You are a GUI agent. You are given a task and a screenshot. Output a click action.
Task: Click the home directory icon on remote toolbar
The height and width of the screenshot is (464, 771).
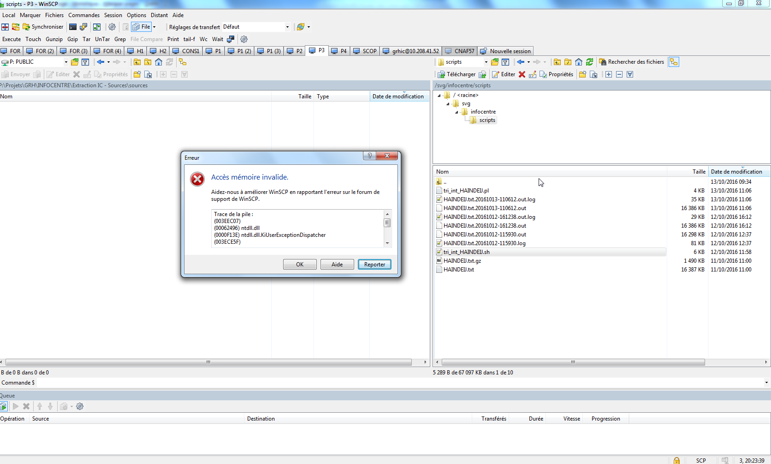tap(579, 61)
